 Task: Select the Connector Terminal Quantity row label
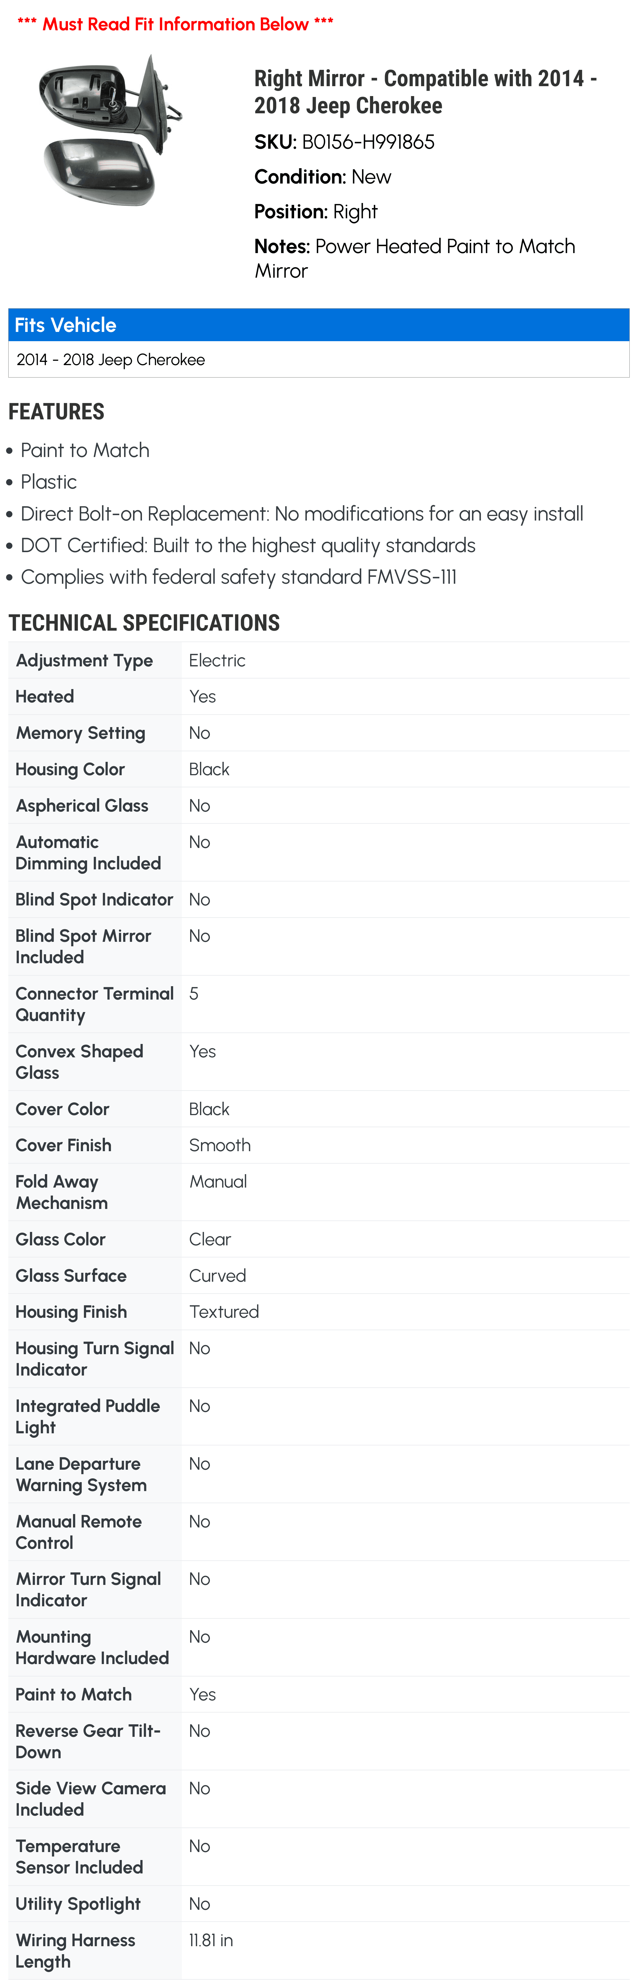click(94, 1004)
